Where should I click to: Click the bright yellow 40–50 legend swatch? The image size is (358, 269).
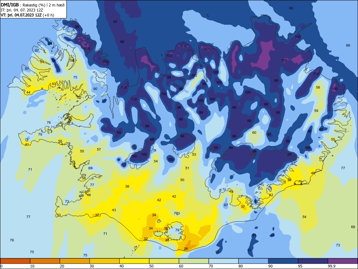(x=134, y=261)
